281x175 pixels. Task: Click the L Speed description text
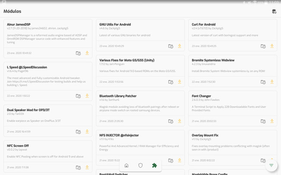coord(46,81)
